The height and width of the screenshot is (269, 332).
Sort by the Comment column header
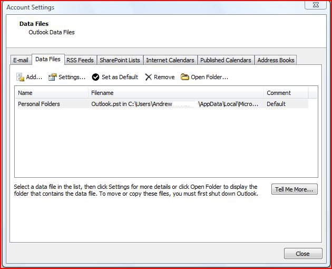pyautogui.click(x=286, y=93)
